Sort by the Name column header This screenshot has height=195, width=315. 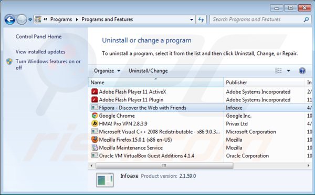point(156,83)
